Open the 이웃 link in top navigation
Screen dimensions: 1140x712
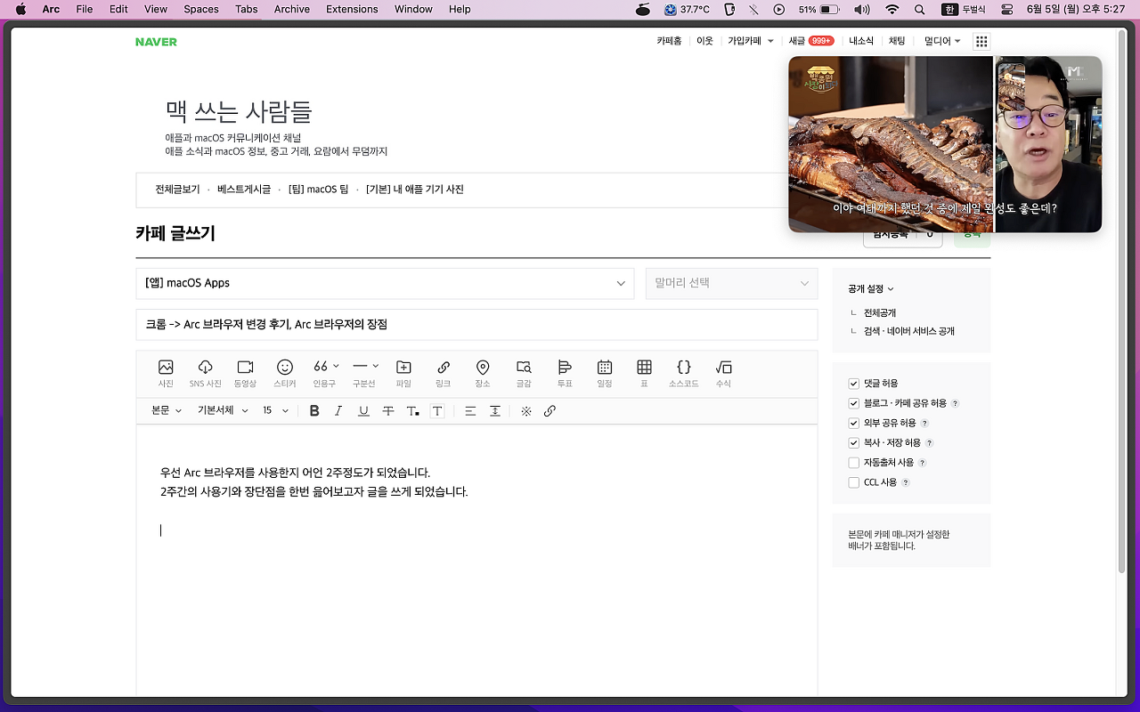pyautogui.click(x=704, y=41)
